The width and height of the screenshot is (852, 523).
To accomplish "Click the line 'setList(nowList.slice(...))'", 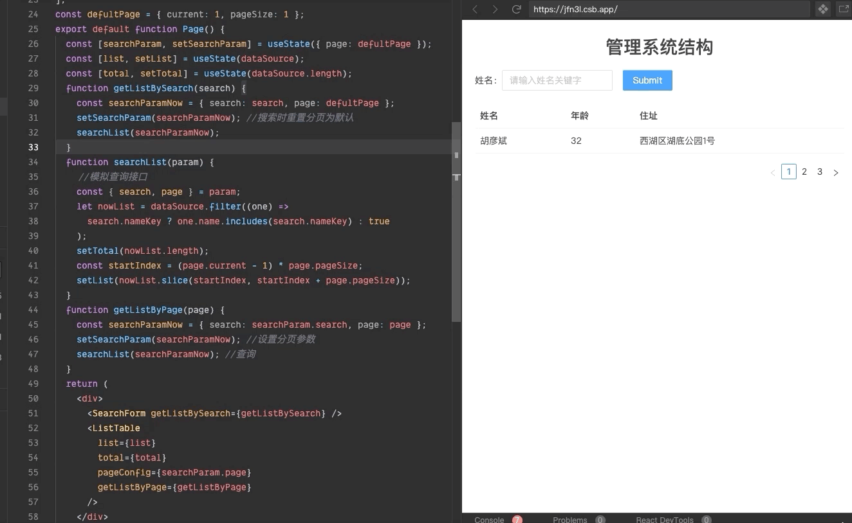I will [243, 280].
